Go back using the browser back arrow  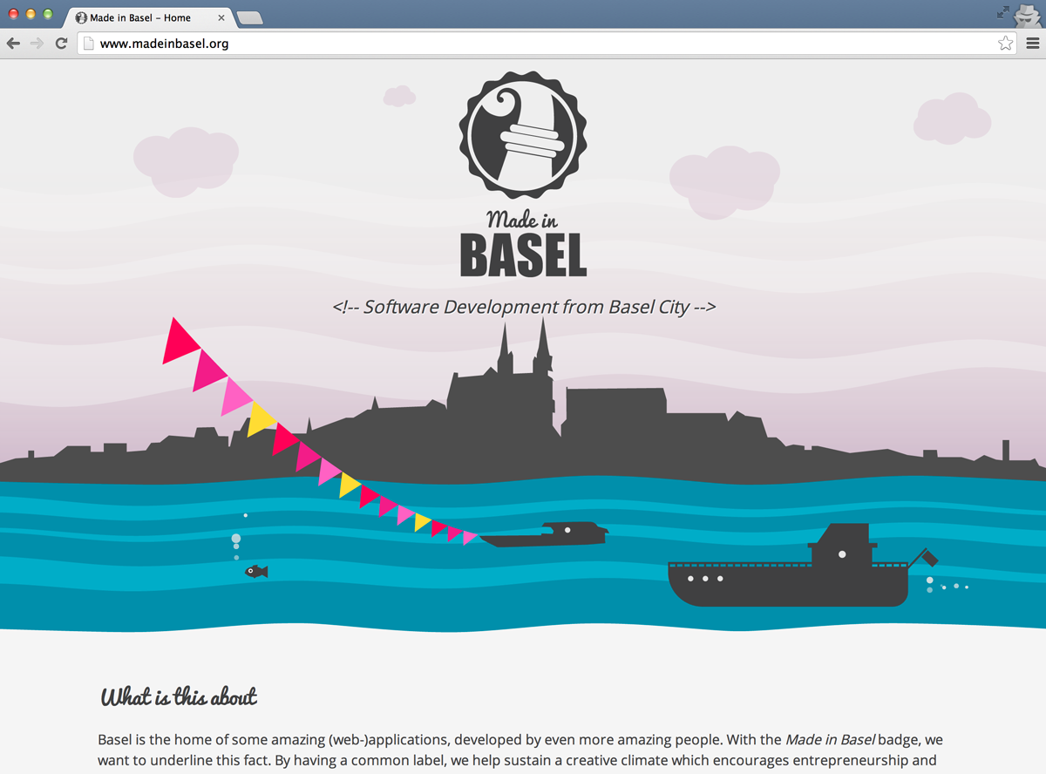click(13, 44)
